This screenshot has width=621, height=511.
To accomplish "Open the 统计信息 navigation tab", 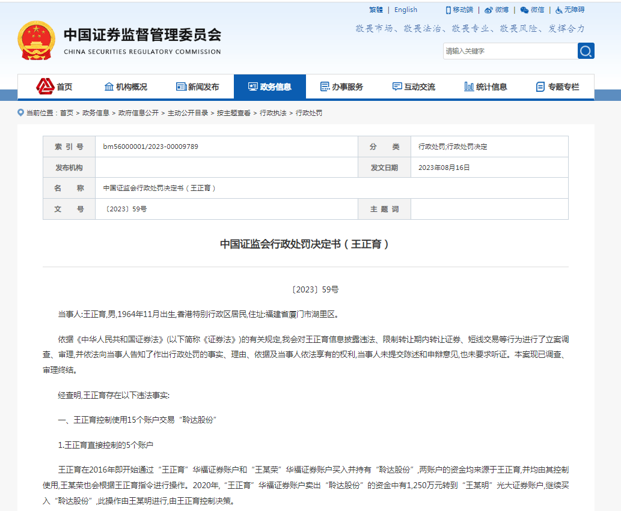I will click(x=486, y=87).
